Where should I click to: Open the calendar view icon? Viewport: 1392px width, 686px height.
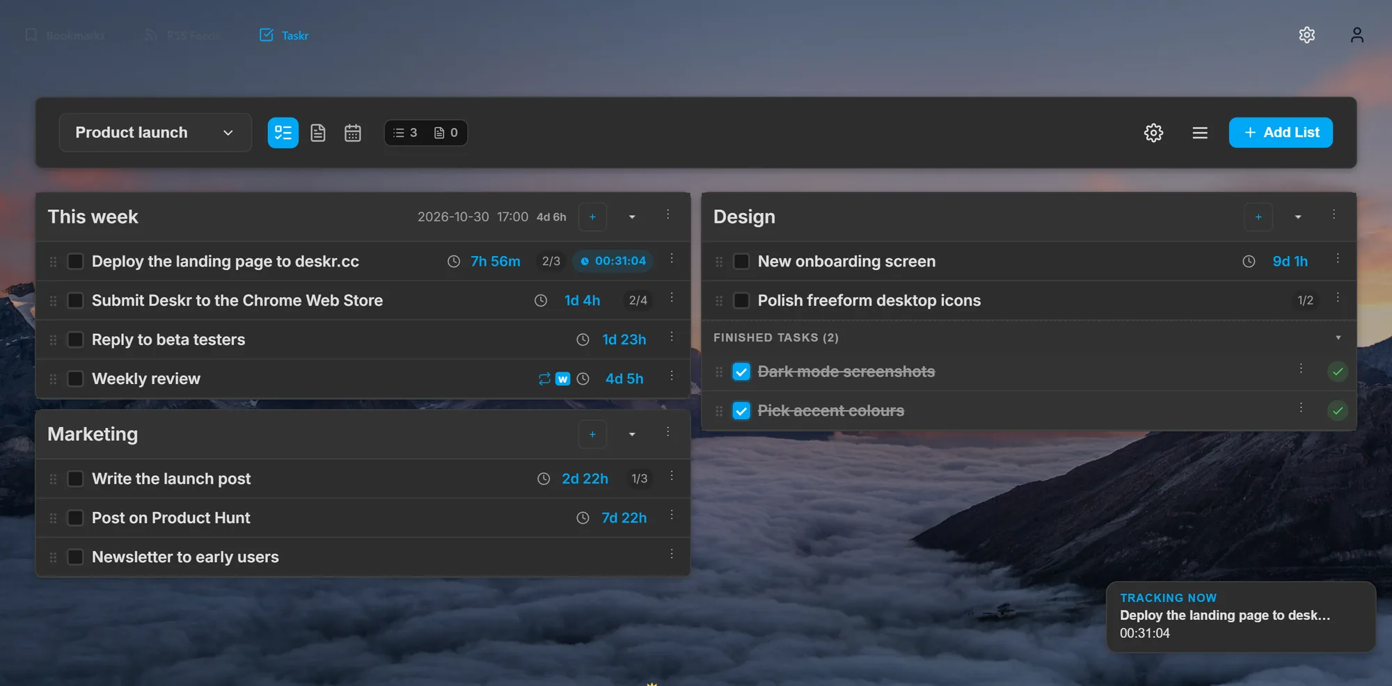(x=353, y=133)
